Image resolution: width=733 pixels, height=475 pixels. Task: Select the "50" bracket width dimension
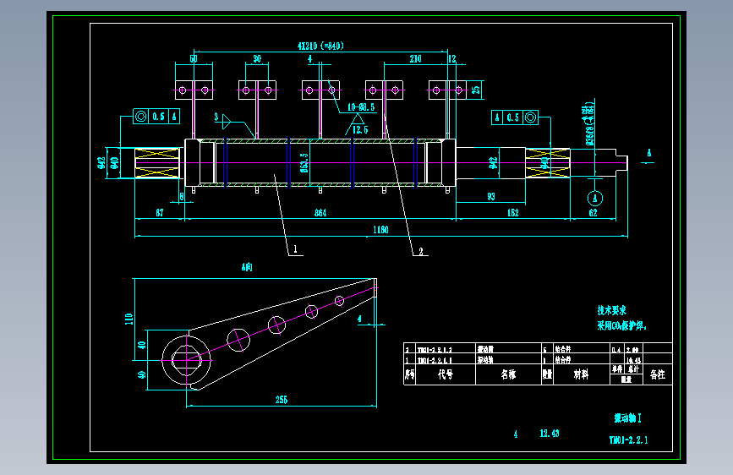(194, 59)
